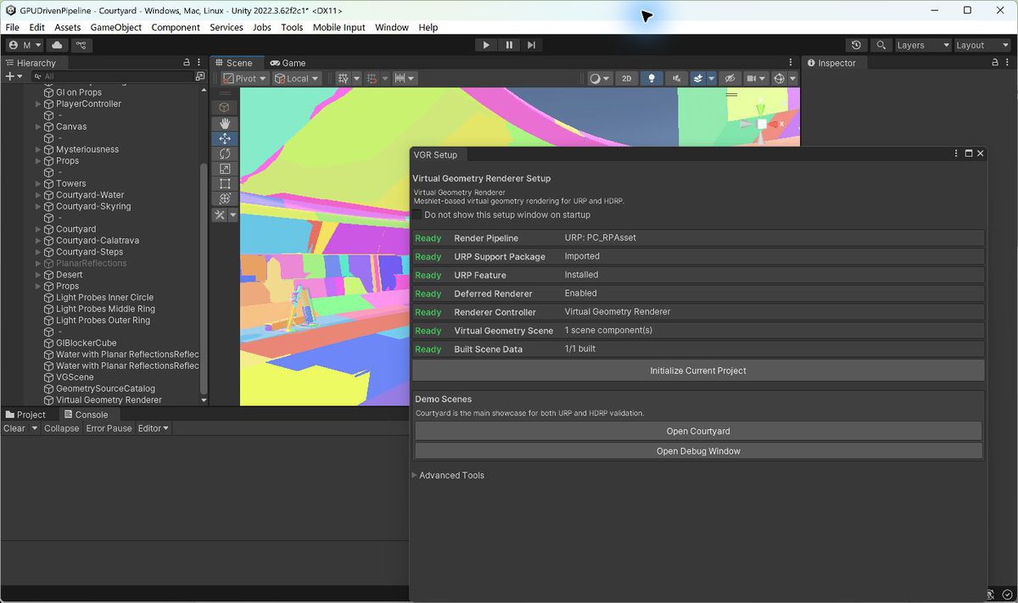Viewport: 1018px width, 603px height.
Task: Open the Hierarchy create plus dropdown
Action: tap(14, 76)
